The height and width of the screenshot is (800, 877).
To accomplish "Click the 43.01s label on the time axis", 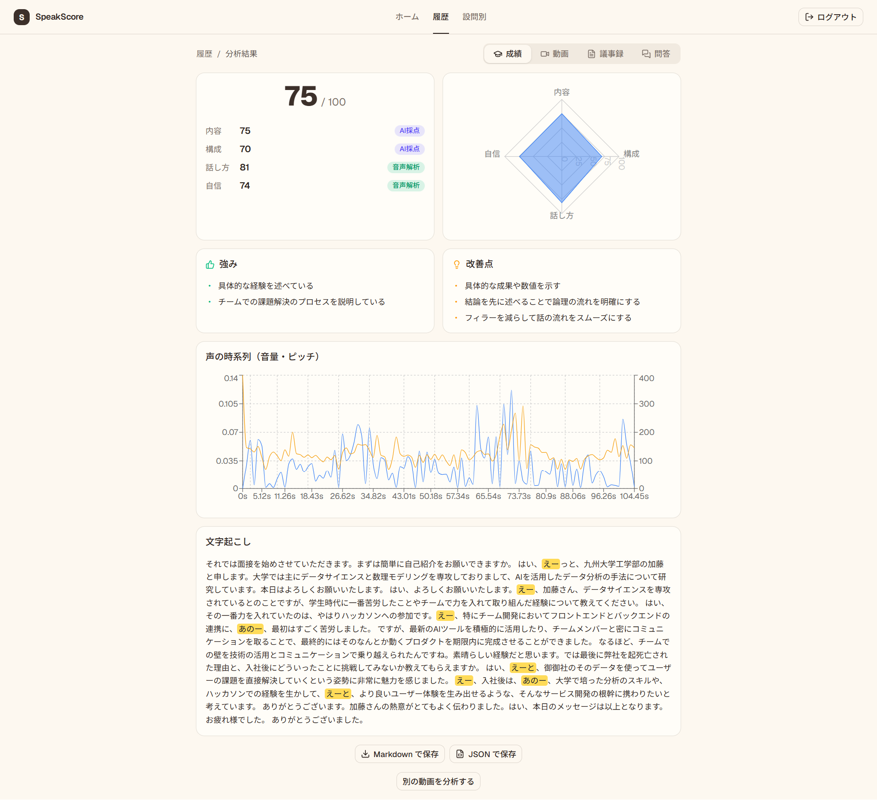I will pyautogui.click(x=404, y=497).
